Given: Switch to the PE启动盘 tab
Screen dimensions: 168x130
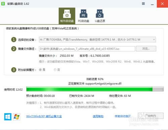Looking at the screenshot, I should point(83,16).
